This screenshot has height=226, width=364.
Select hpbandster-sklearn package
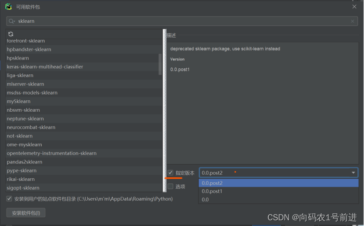click(x=84, y=49)
